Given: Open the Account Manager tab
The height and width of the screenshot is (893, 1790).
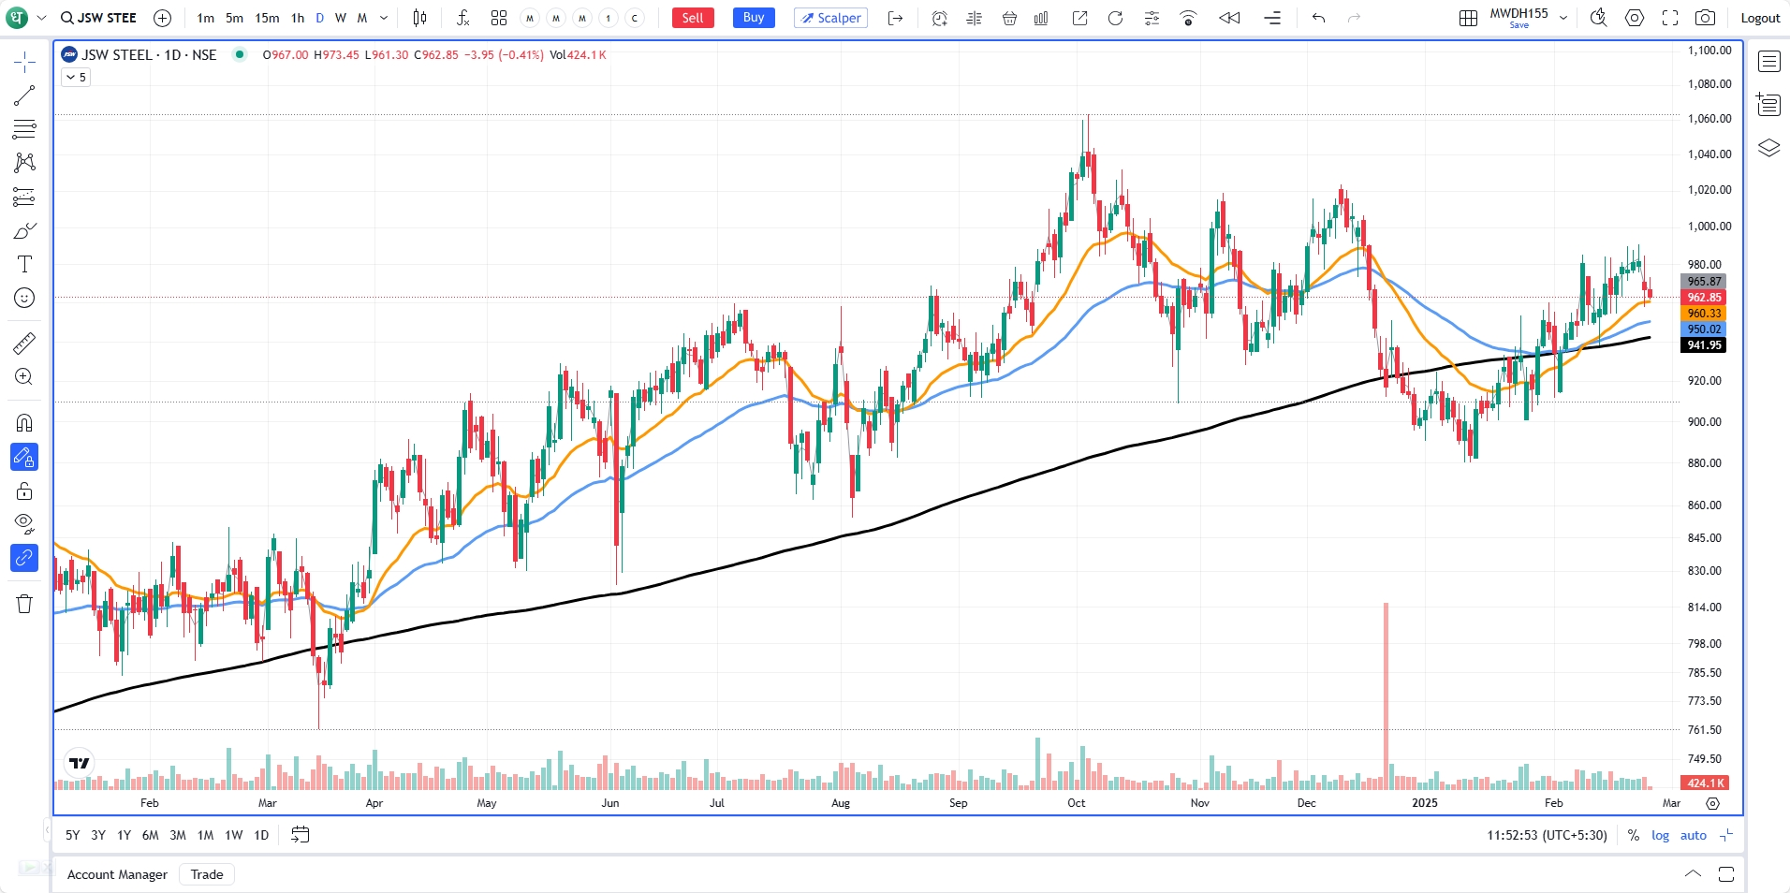Looking at the screenshot, I should [x=117, y=874].
